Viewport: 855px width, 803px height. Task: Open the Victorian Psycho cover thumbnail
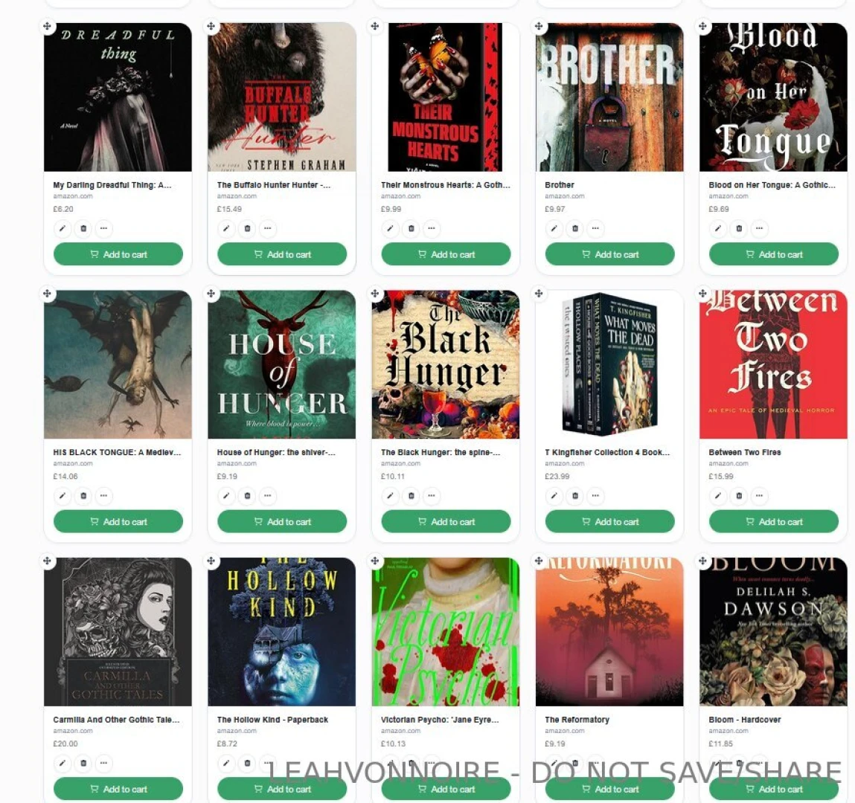click(446, 632)
